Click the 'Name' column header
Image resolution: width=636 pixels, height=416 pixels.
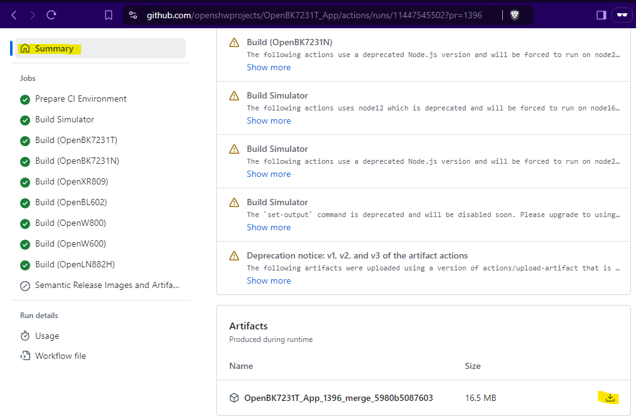pos(241,366)
